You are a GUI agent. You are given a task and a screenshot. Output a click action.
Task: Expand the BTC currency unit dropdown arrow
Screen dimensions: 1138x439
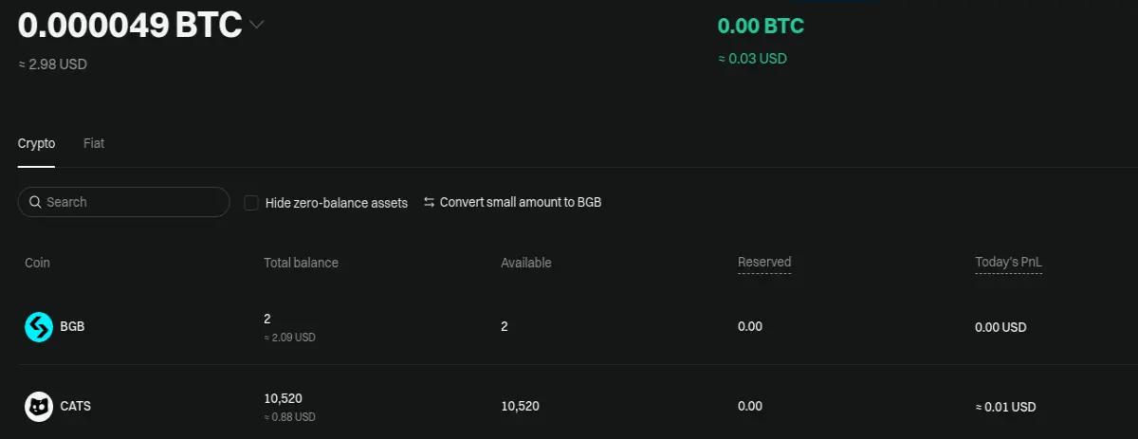click(x=255, y=26)
